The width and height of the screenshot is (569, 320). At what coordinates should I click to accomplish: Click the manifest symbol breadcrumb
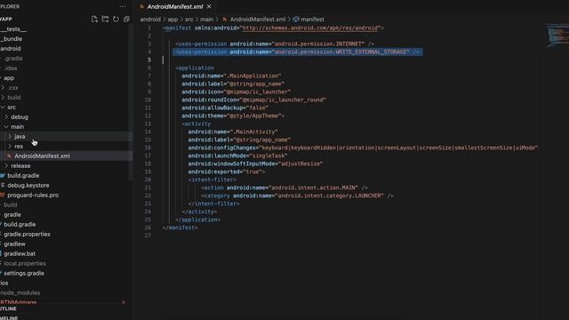309,20
